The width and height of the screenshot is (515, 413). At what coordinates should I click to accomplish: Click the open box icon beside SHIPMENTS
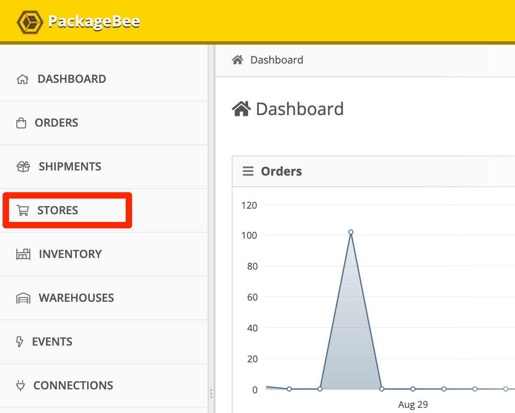point(23,167)
